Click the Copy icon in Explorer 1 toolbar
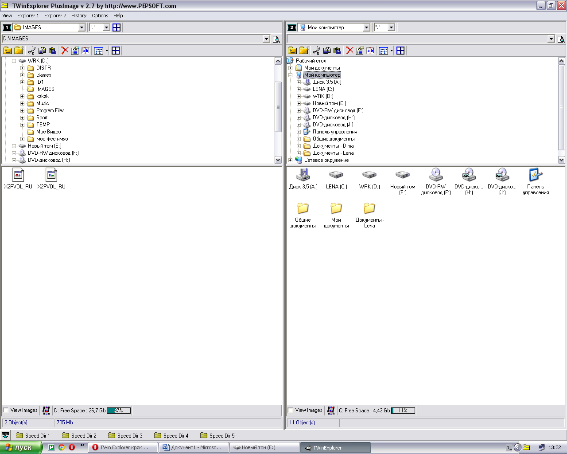This screenshot has width=567, height=454. click(42, 51)
